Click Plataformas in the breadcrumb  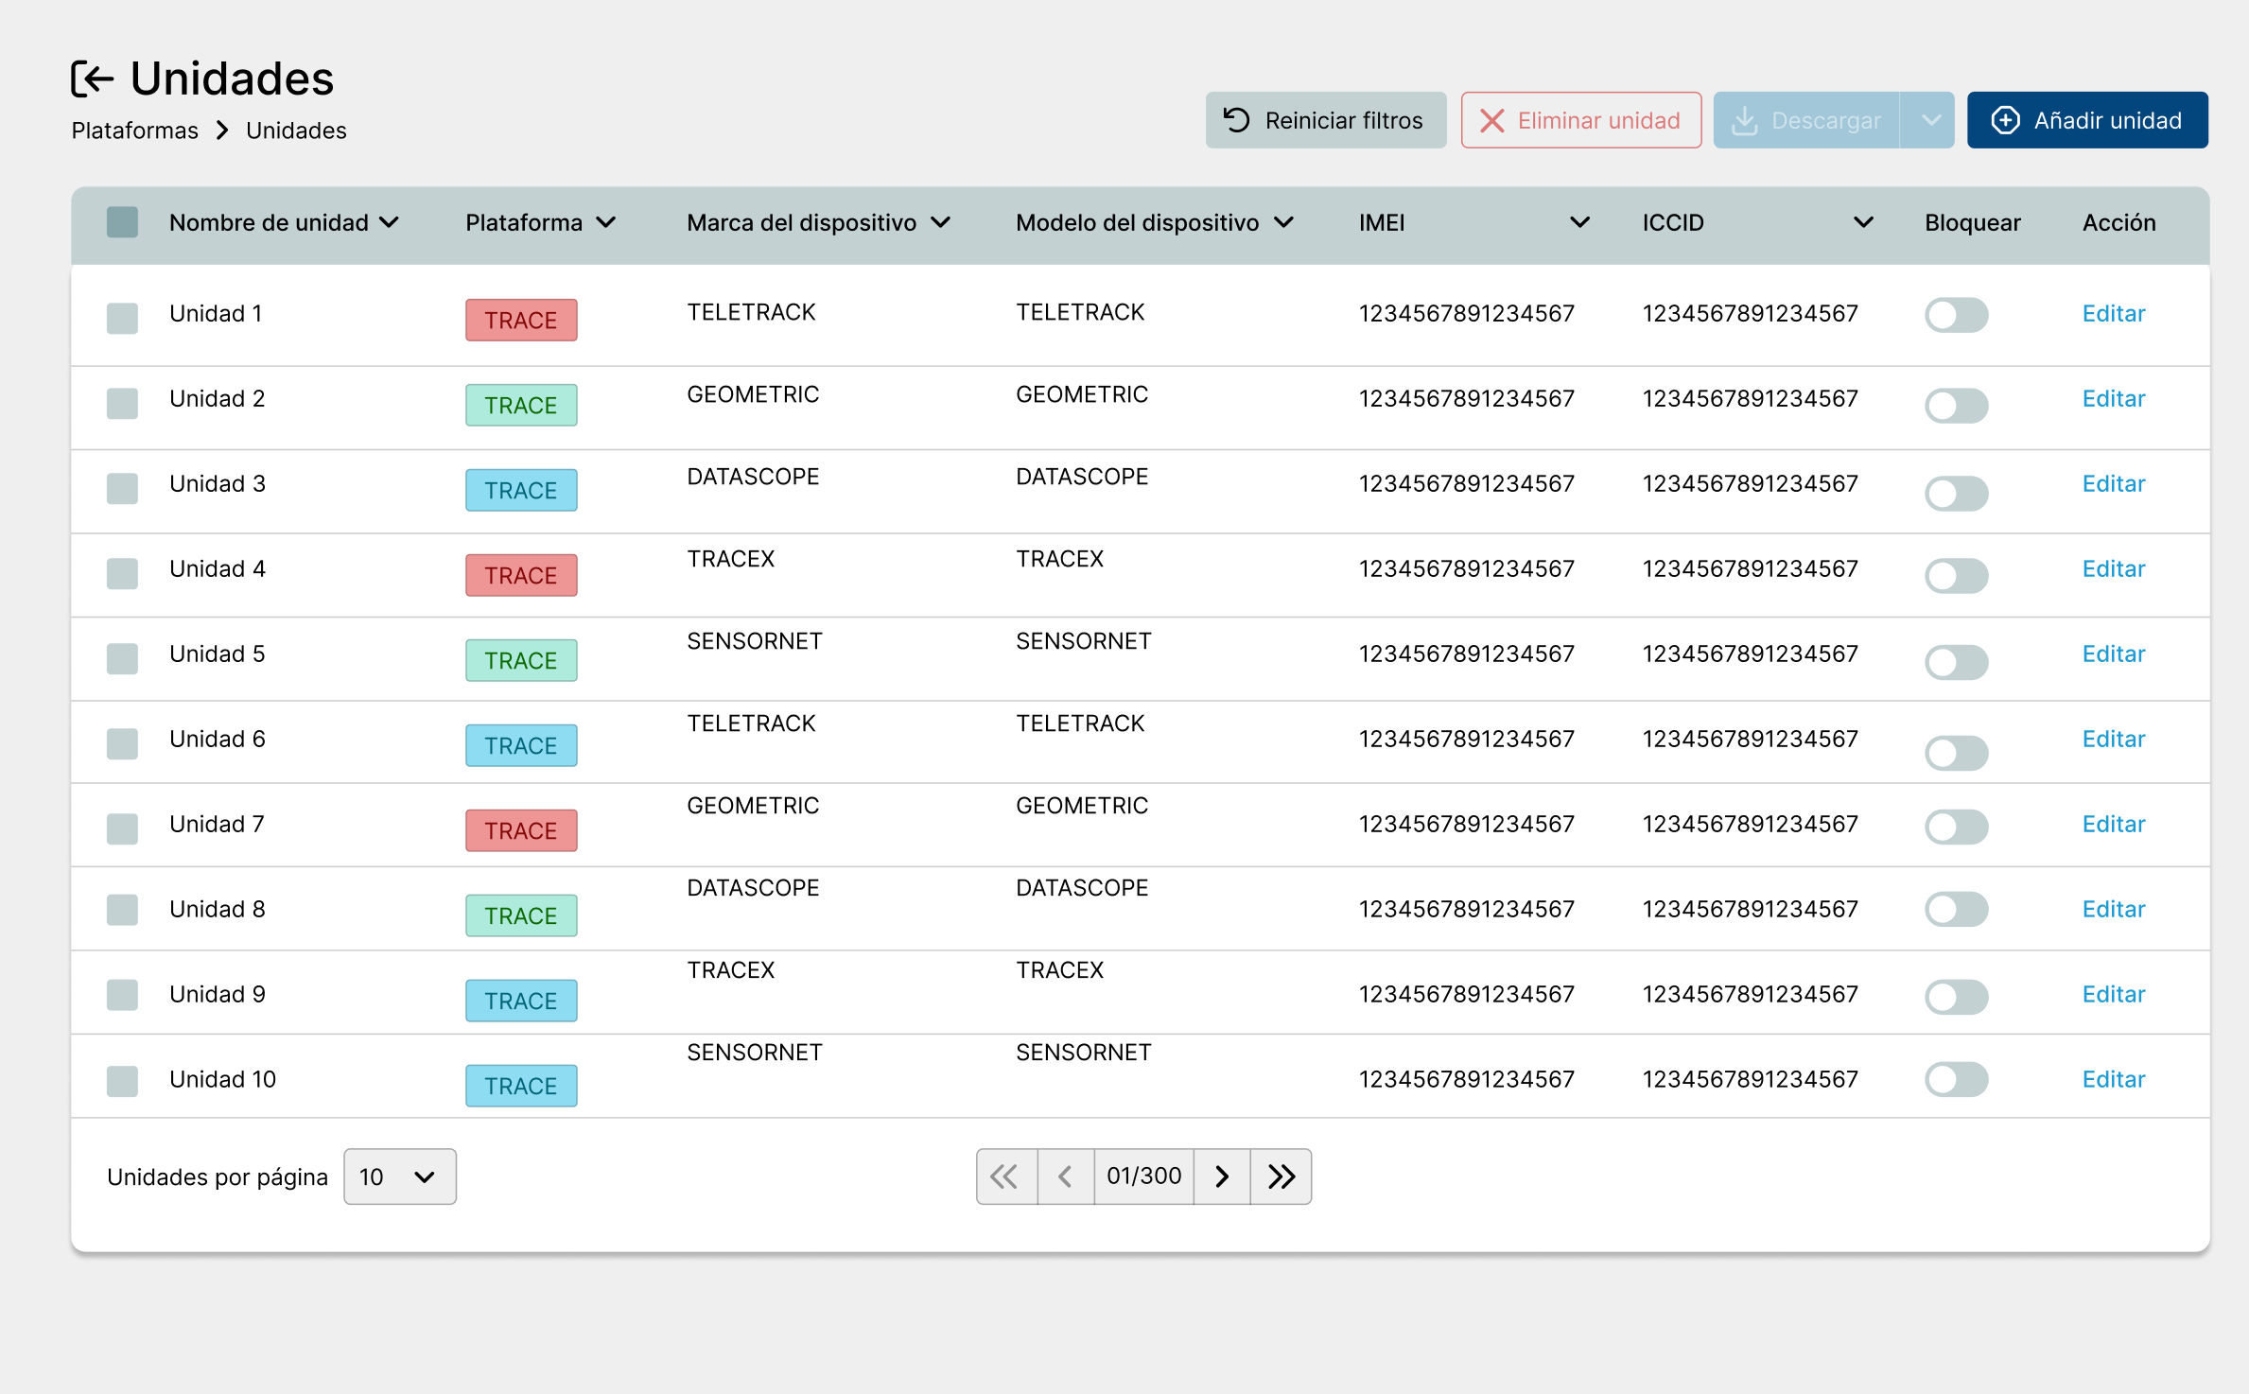coord(134,131)
